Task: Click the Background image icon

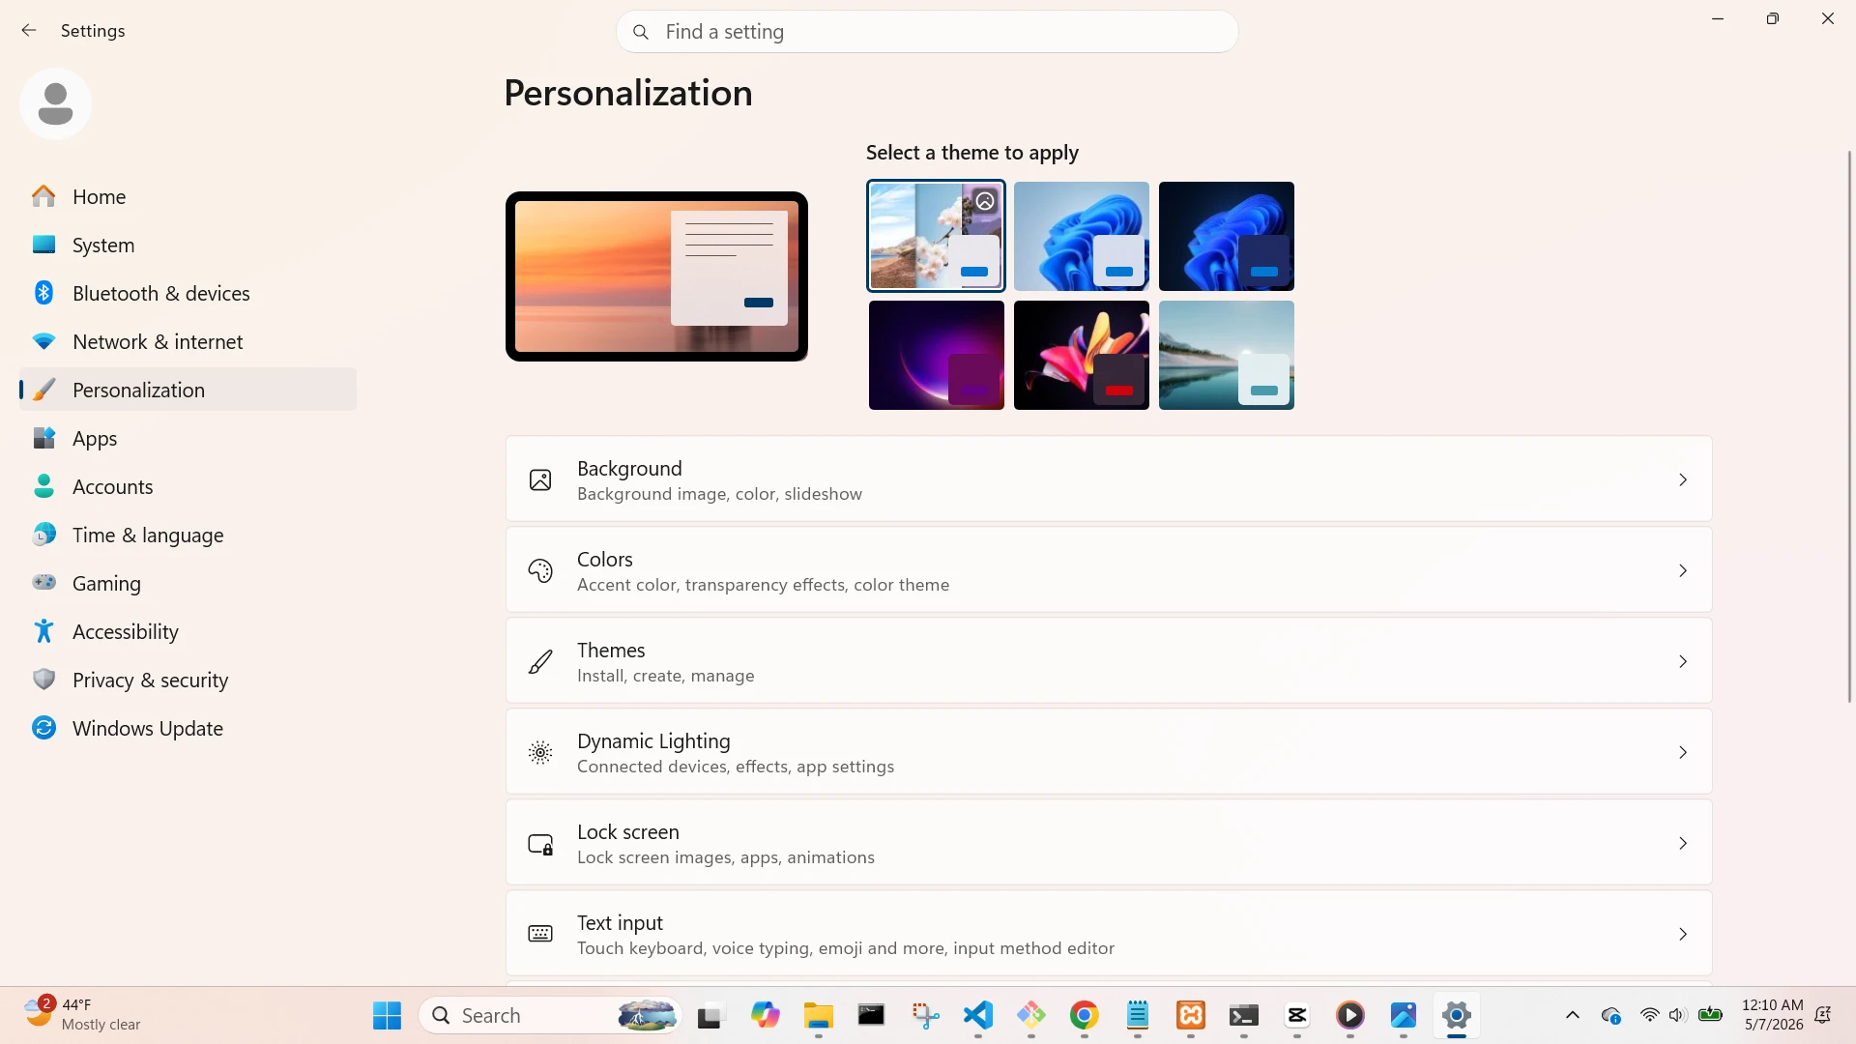Action: click(540, 480)
